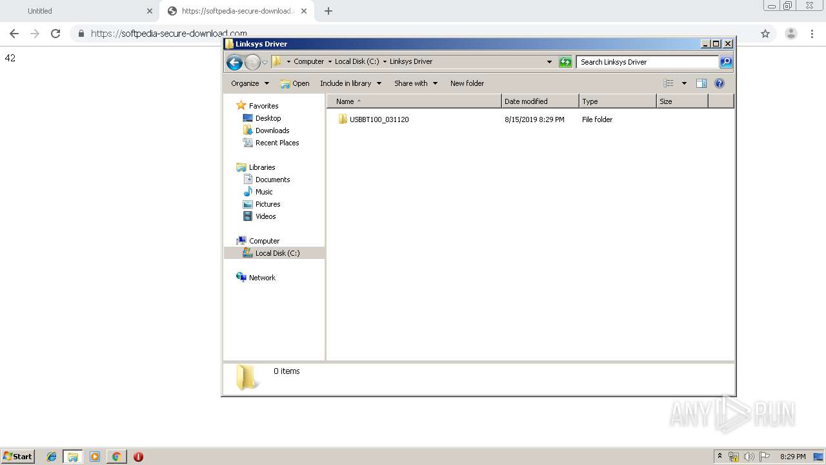
Task: Switch to the Untitled browser tab
Action: 79,11
